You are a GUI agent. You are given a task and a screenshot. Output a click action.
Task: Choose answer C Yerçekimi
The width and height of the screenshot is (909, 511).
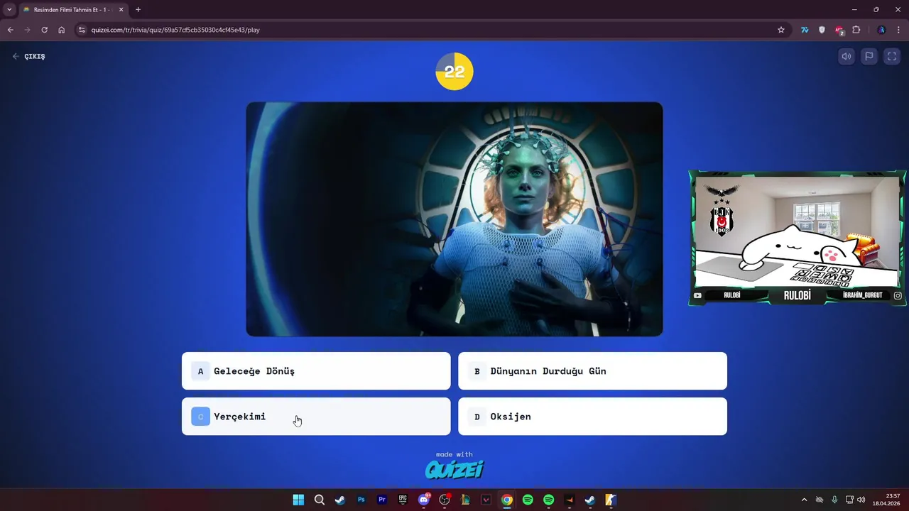[x=316, y=417]
